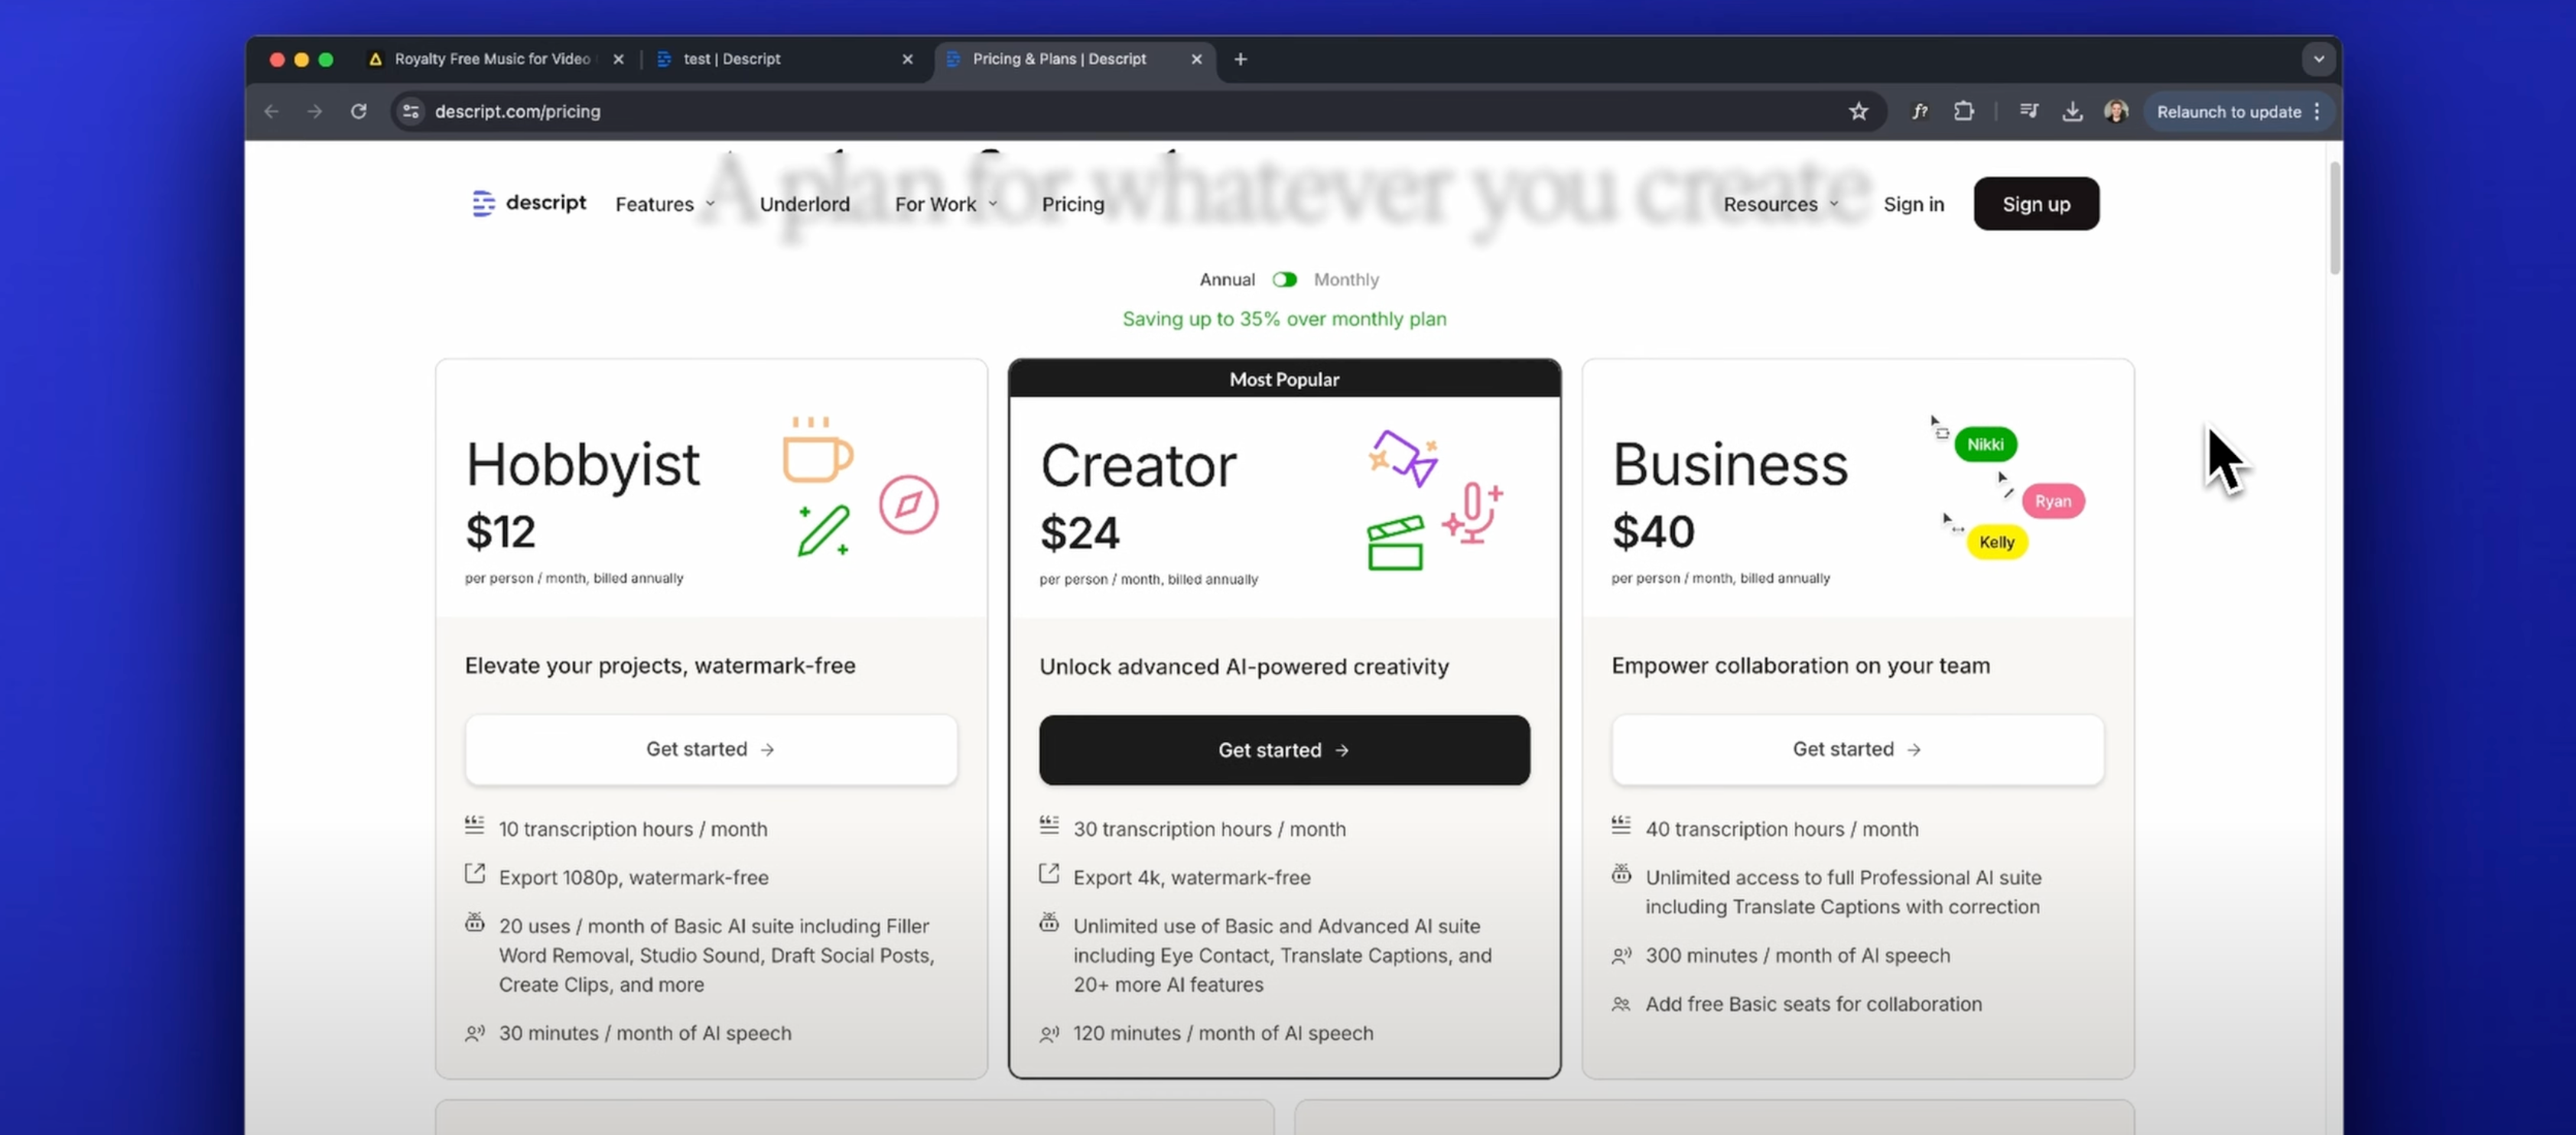Open Chrome three-dot menu

point(2317,112)
